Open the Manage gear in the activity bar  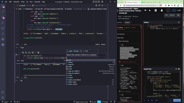click(x=3, y=98)
